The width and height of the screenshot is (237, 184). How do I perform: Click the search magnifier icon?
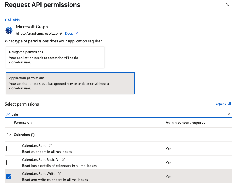click(x=8, y=114)
